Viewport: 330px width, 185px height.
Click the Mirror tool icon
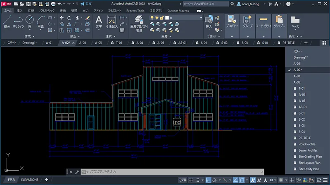click(69, 24)
